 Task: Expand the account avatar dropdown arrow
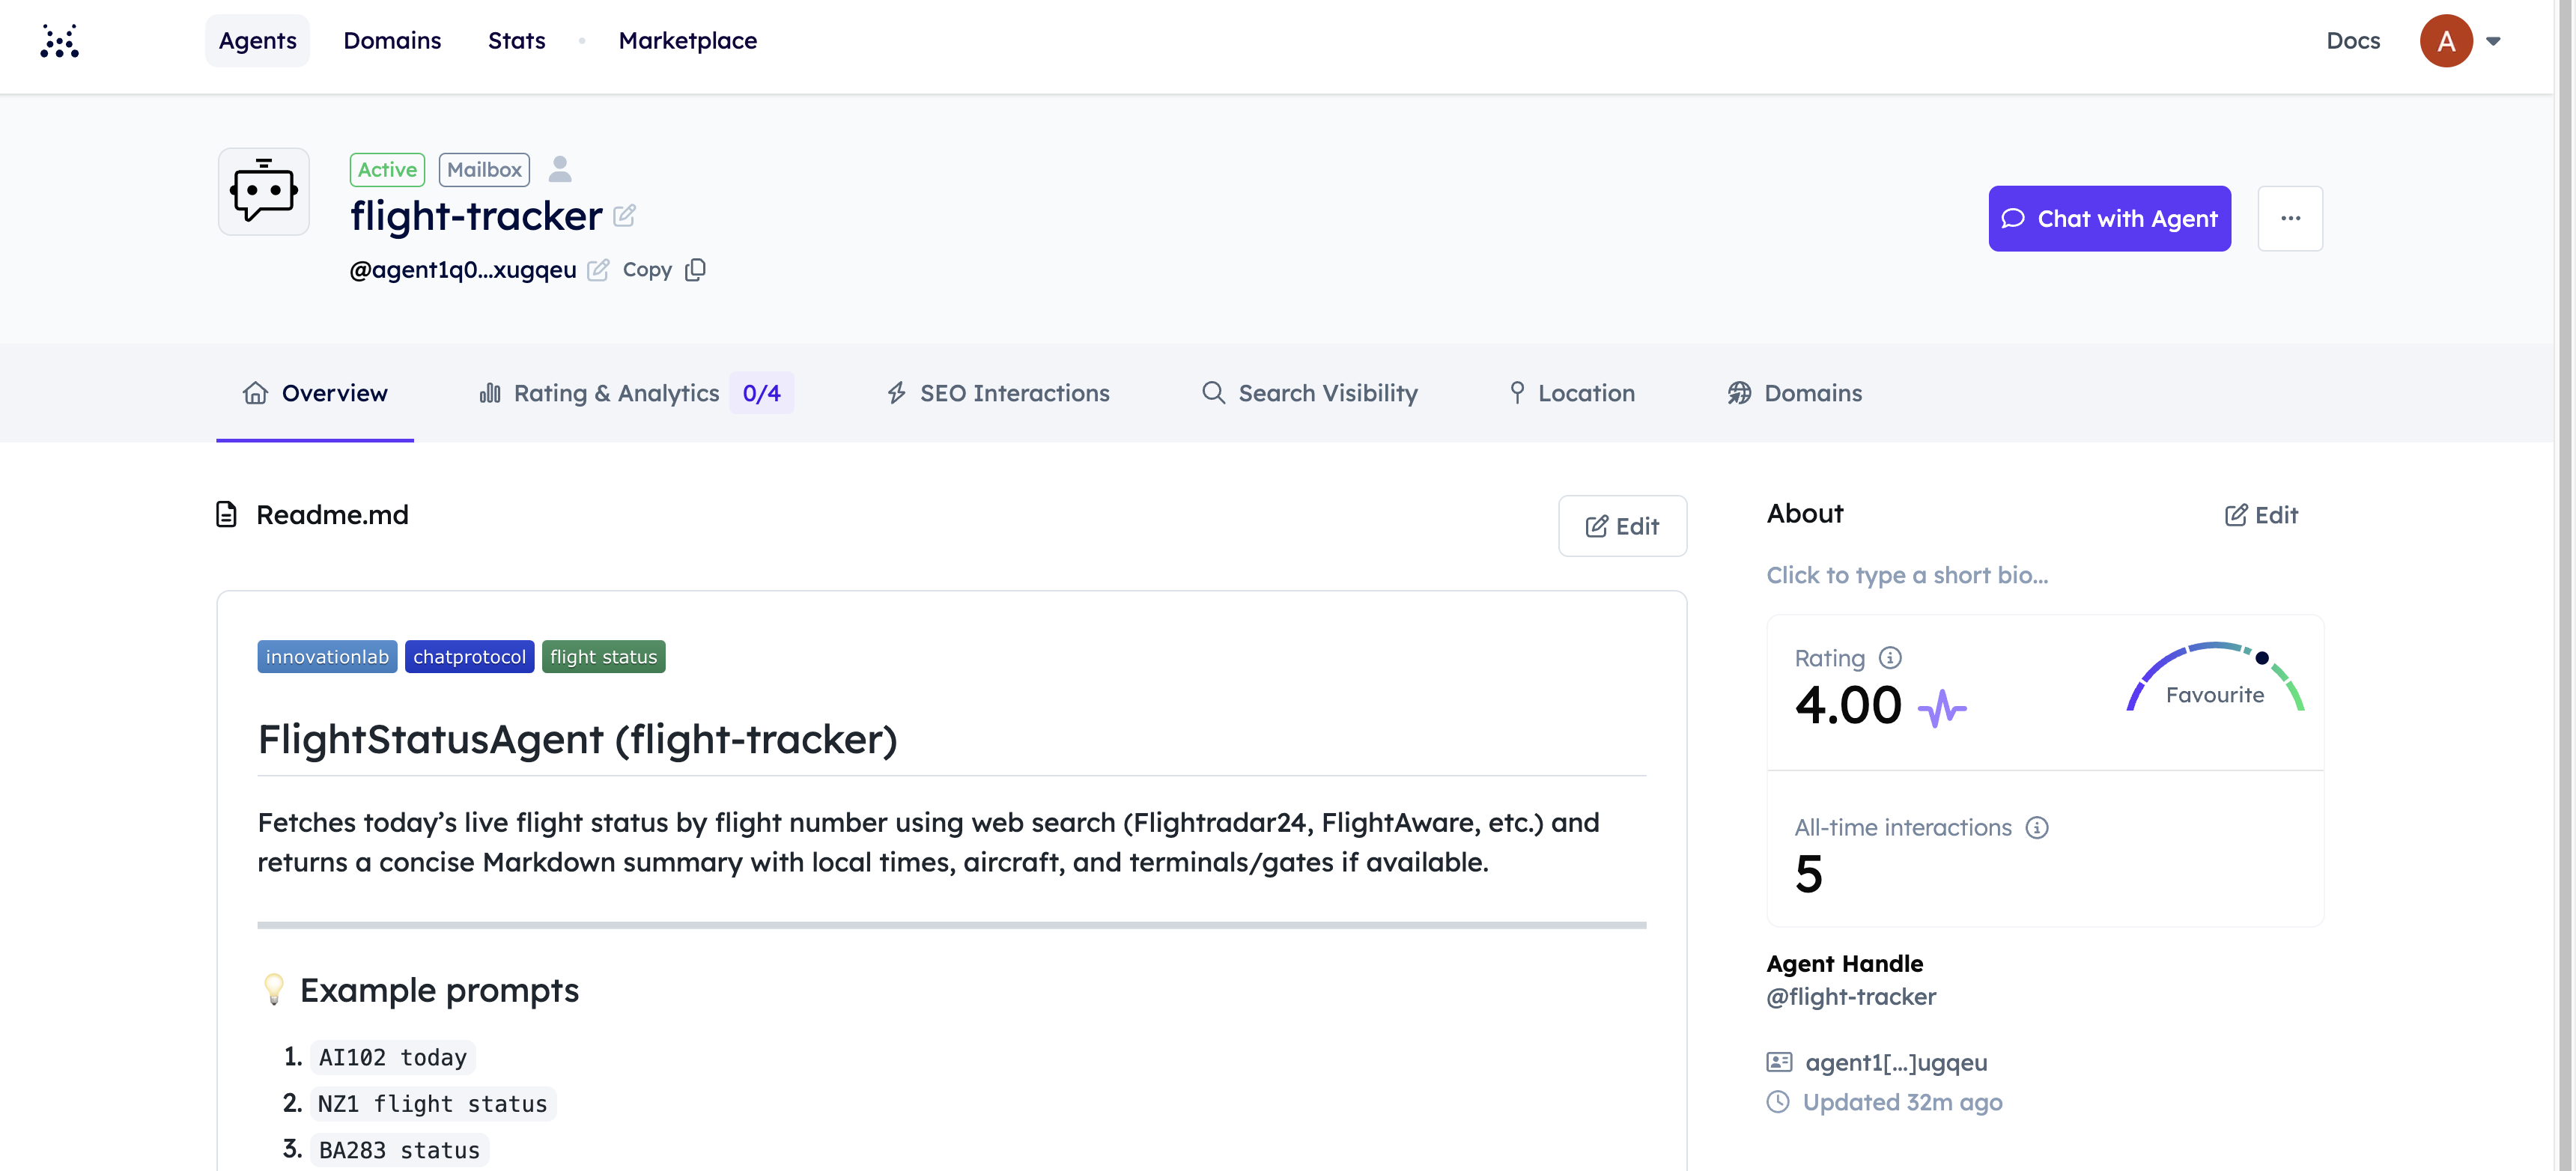(2493, 41)
